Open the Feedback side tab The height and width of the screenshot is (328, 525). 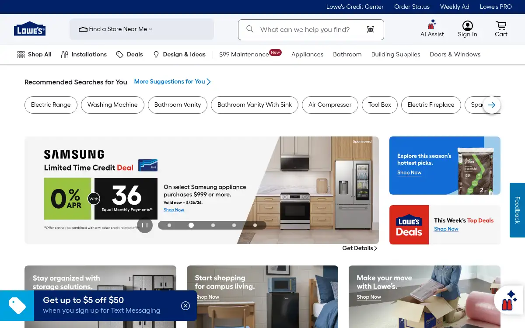pyautogui.click(x=517, y=210)
